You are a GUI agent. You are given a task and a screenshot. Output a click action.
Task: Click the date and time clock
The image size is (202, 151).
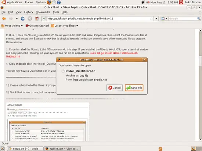[x=164, y=2]
